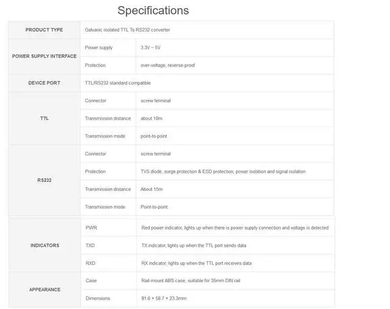This screenshot has height=309, width=390.
Task: Click the 3.3V ~ 5V power supply value
Action: pos(151,47)
